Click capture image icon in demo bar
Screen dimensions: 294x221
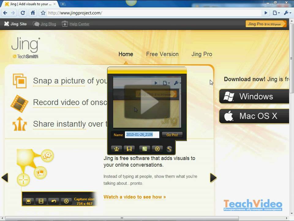28,201
